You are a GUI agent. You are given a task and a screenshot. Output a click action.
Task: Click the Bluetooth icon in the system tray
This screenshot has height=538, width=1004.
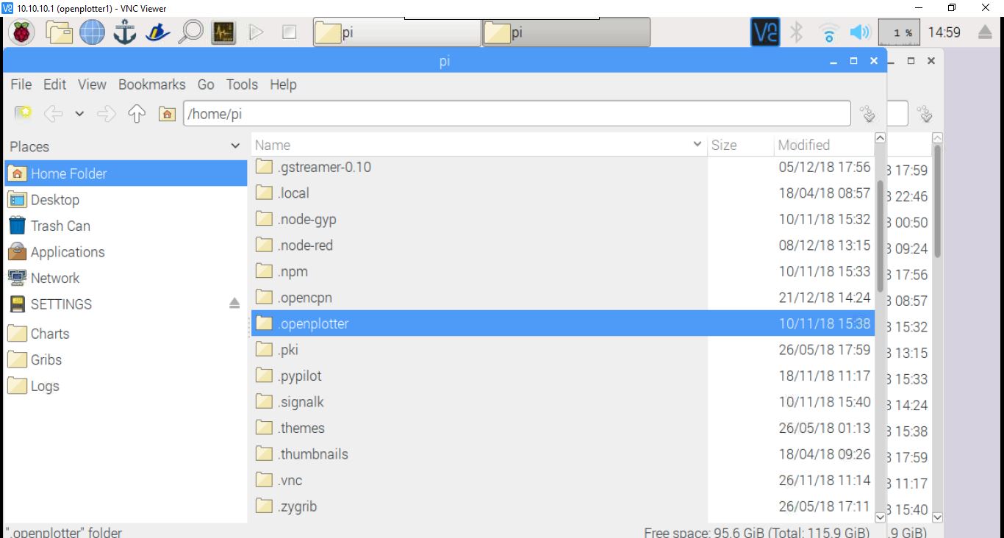797,32
